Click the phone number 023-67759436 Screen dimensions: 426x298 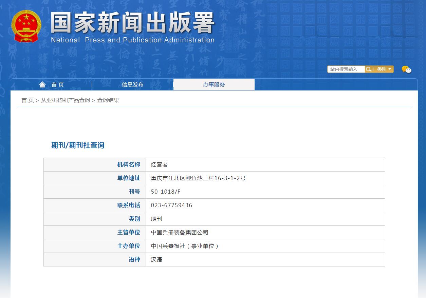[x=171, y=205]
